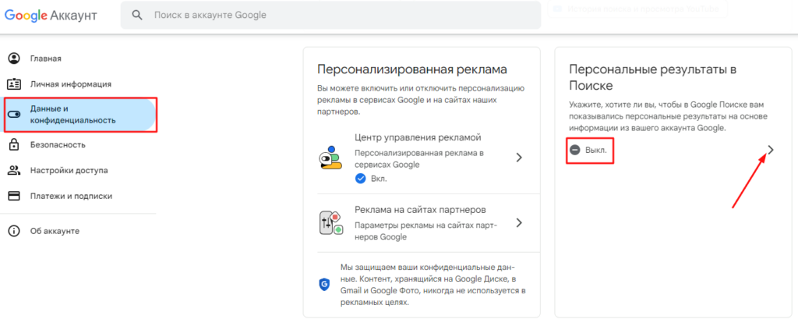The width and height of the screenshot is (798, 323).
Task: Click the Безопасность padlock icon
Action: click(14, 144)
